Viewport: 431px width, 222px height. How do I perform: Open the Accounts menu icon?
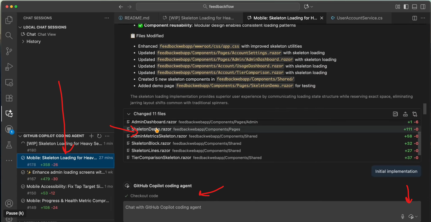tap(9, 203)
